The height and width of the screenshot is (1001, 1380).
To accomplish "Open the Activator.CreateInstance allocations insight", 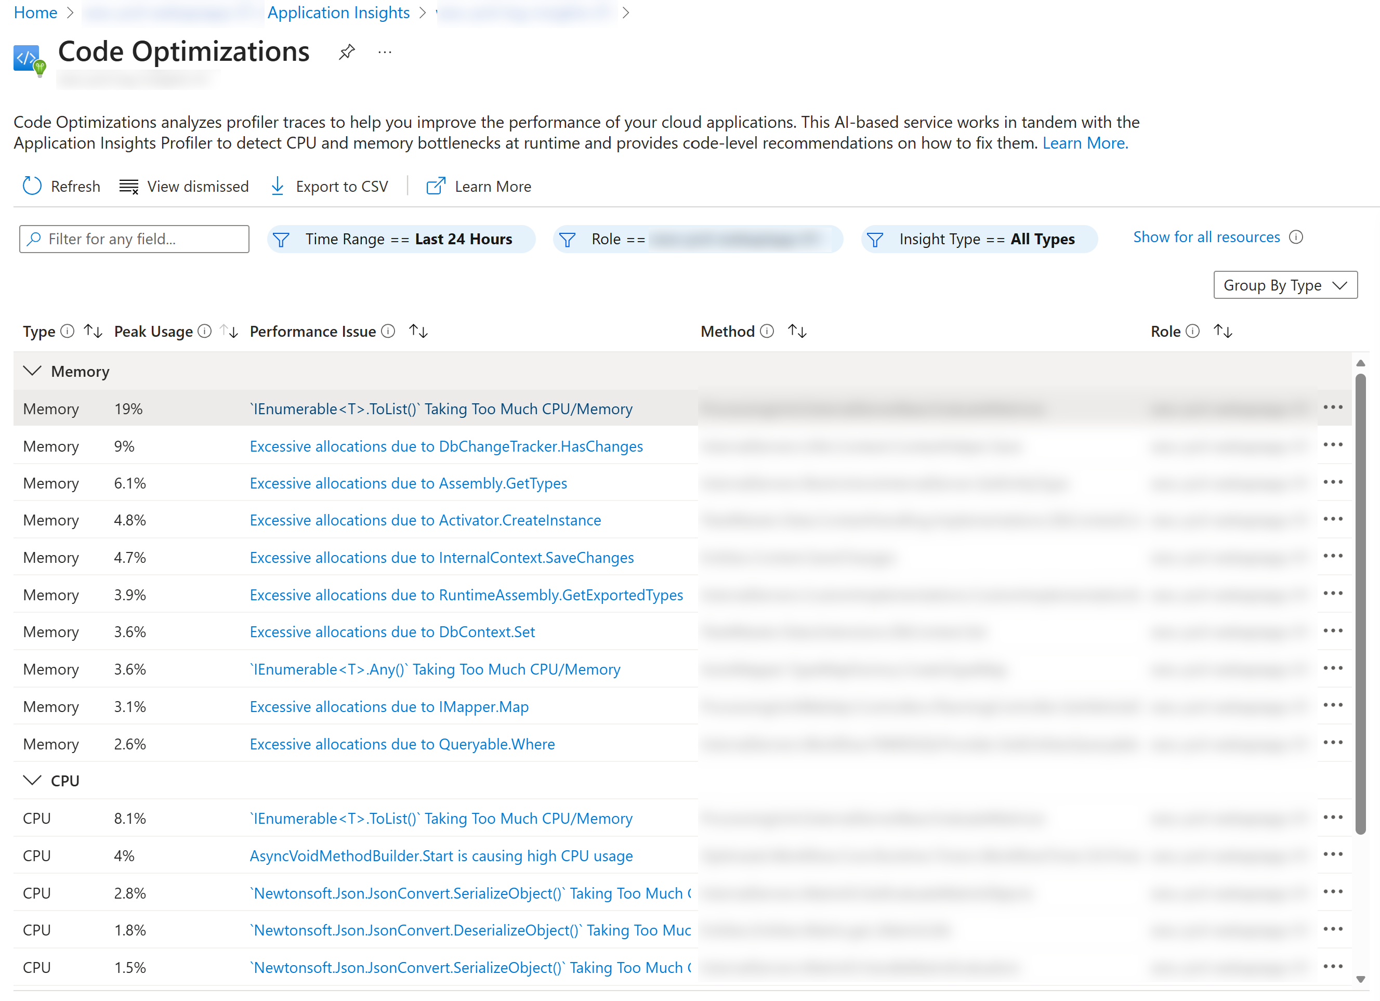I will pyautogui.click(x=425, y=521).
